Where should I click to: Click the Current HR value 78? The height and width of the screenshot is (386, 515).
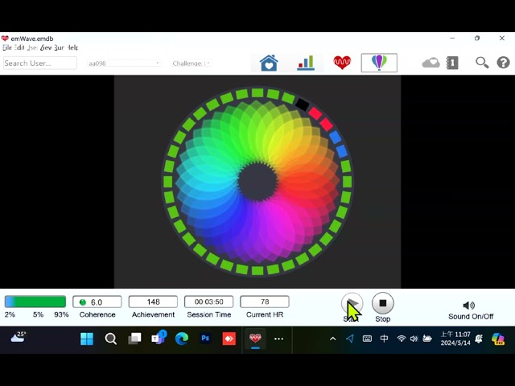point(265,302)
